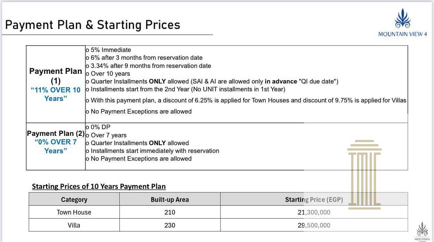The image size is (434, 242).
Task: Click the "0% OVER 7 Years" blue label
Action: (x=56, y=146)
